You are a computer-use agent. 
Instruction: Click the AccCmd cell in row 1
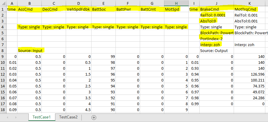point(29,9)
